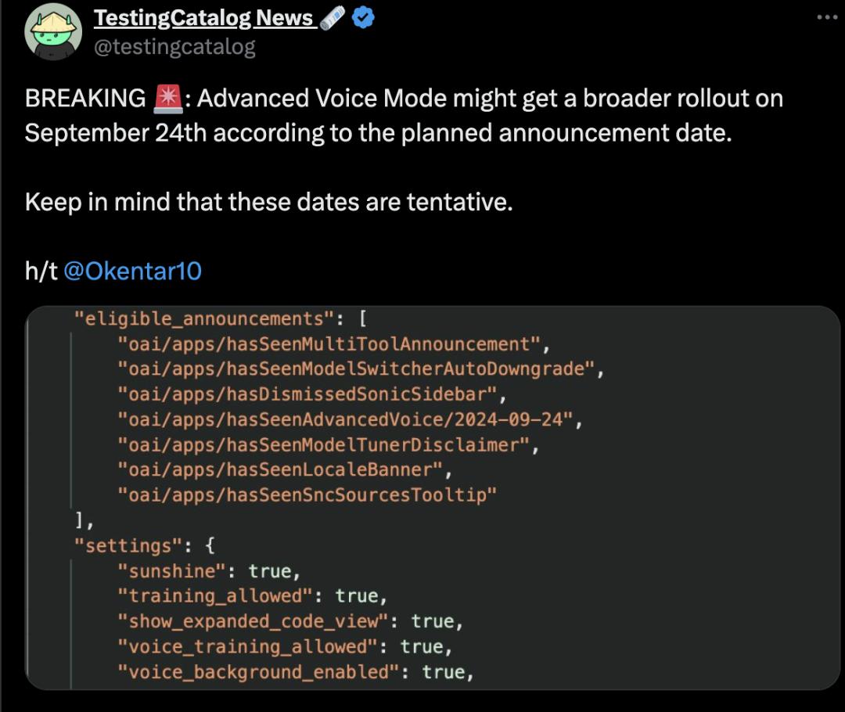Screen dimensions: 845x712
Task: Click the "training_allowed": true line
Action: [x=252, y=595]
